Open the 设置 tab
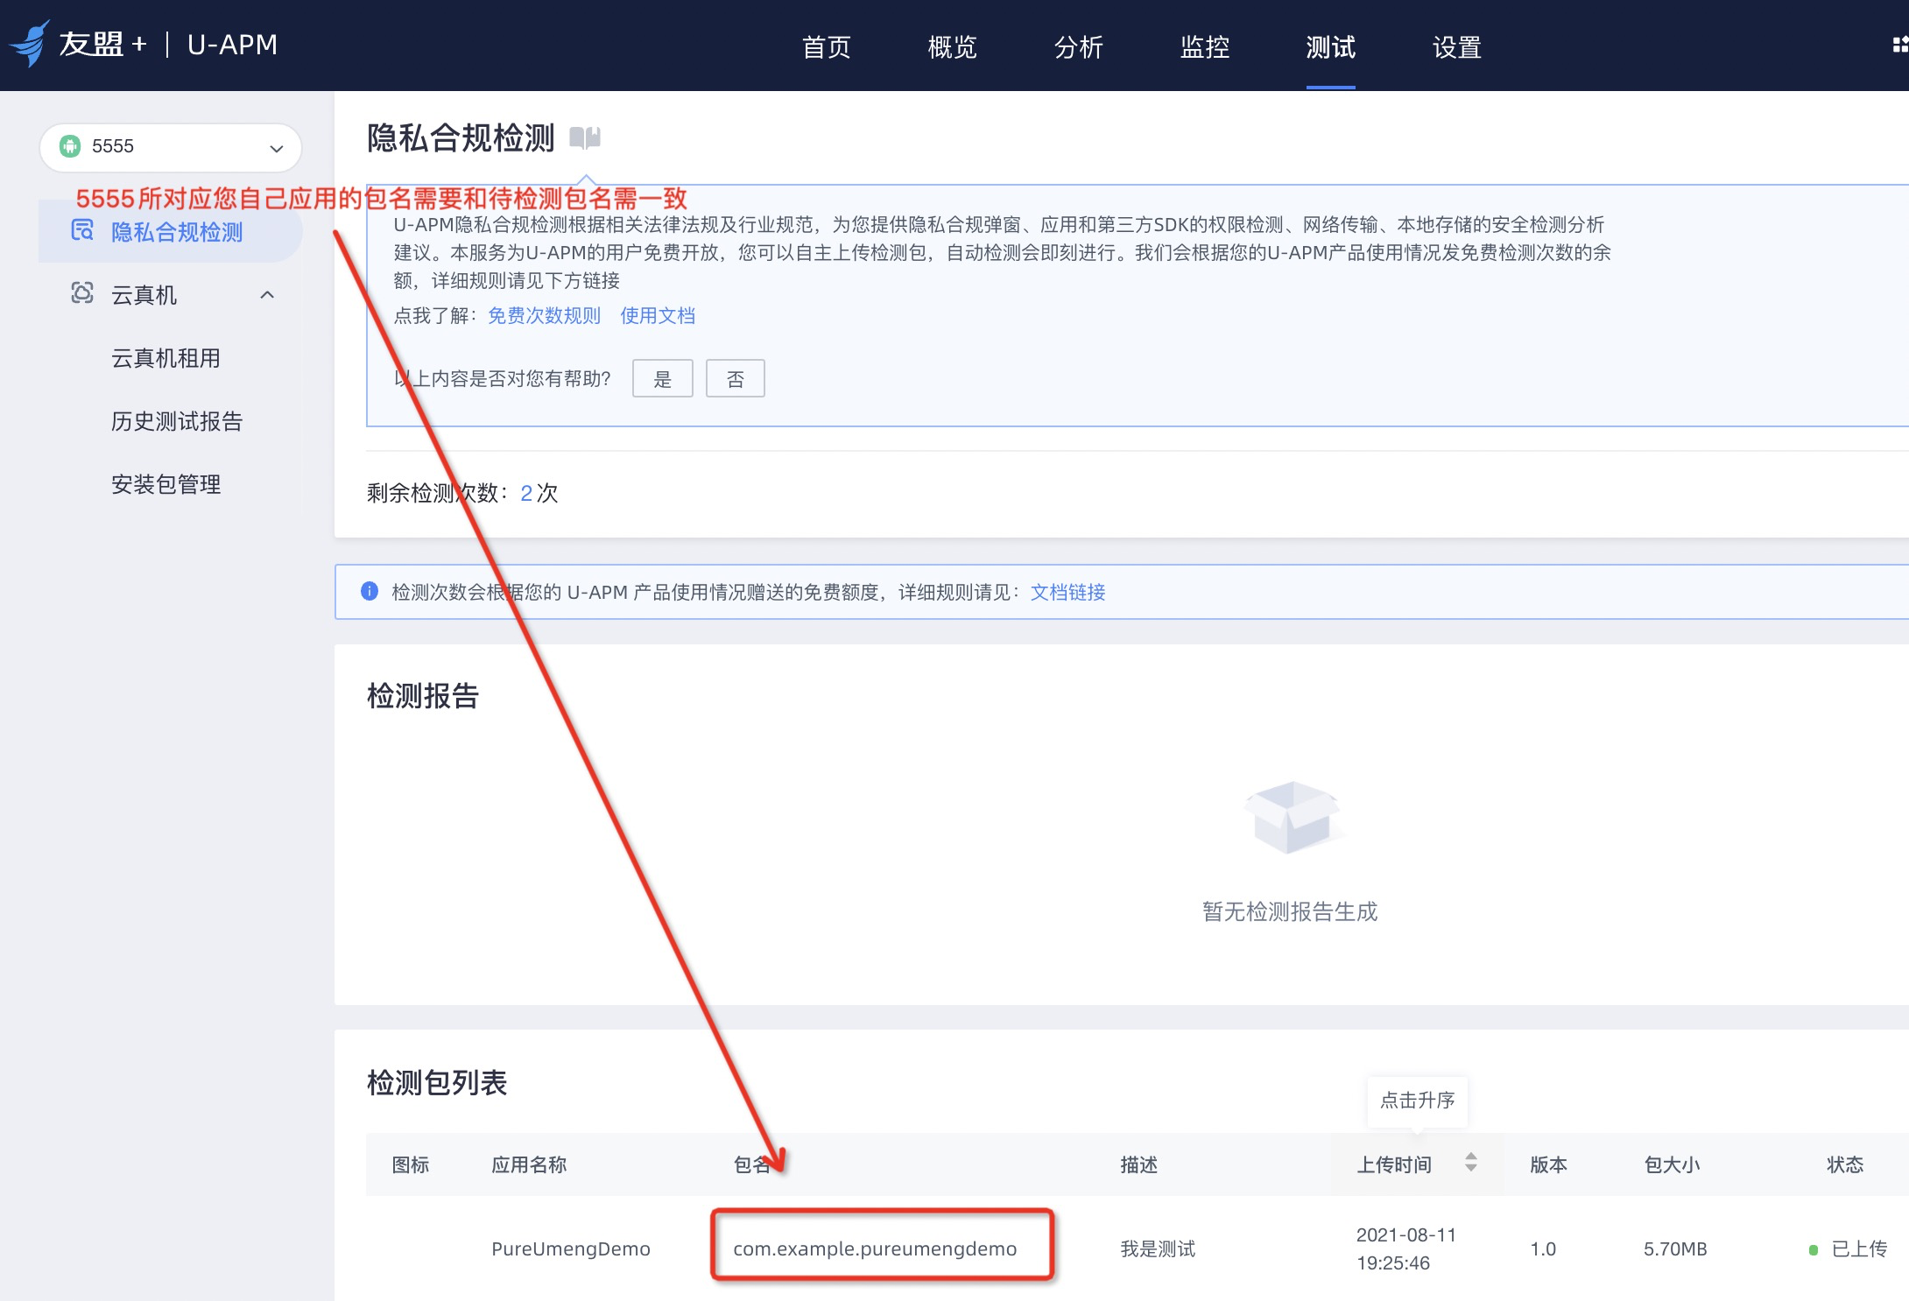 coord(1457,46)
